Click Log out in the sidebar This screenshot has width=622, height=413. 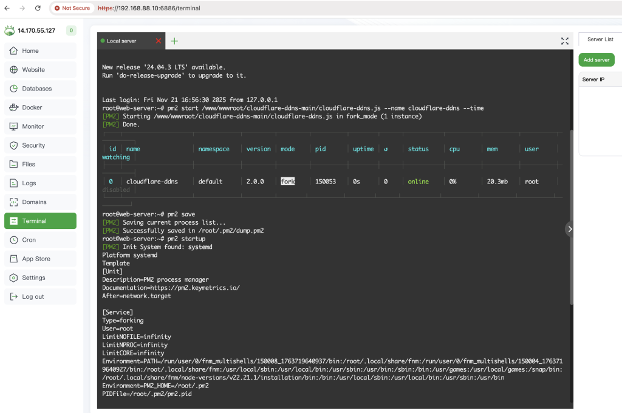click(33, 297)
